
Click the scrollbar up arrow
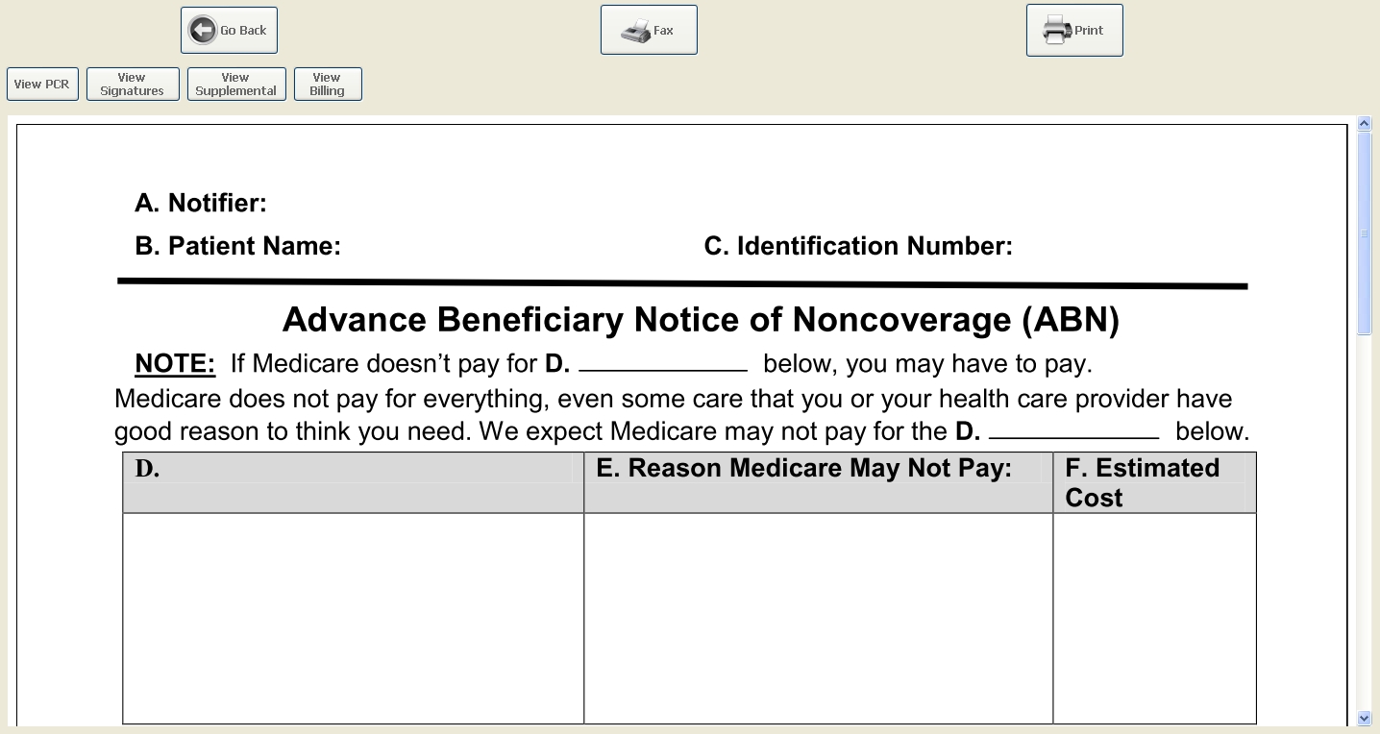1365,123
